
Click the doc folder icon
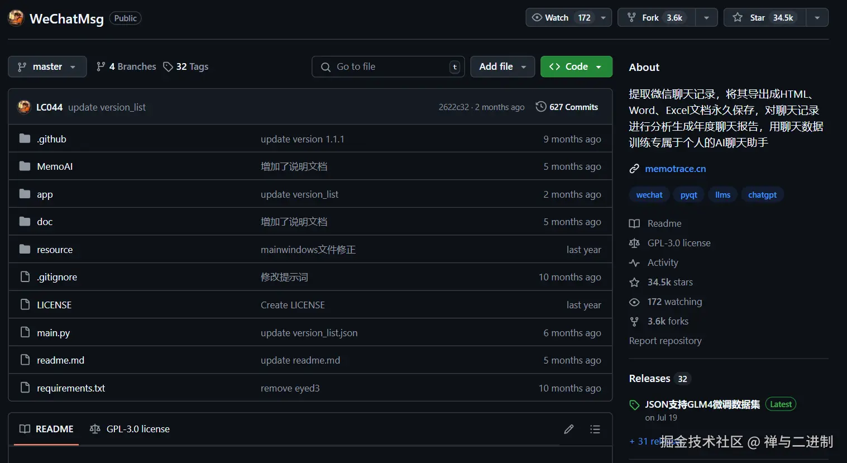(x=25, y=221)
